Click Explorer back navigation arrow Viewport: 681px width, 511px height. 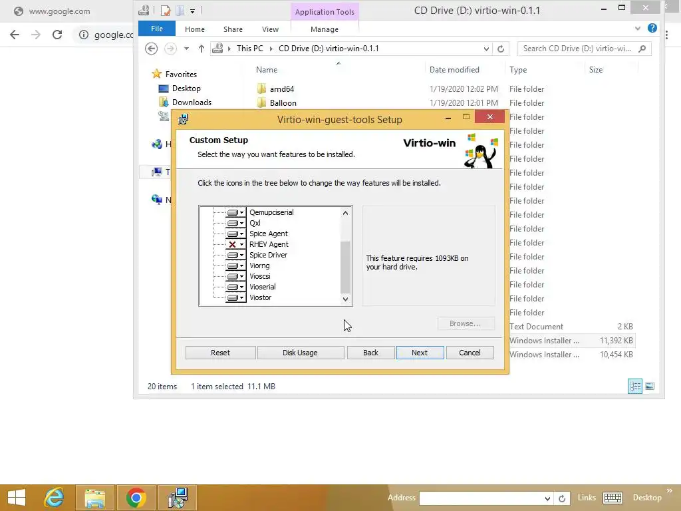tap(151, 49)
